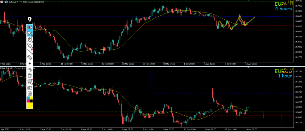The image size is (305, 132).
Task: Select the arrow cursor tool
Action: click(x=30, y=33)
